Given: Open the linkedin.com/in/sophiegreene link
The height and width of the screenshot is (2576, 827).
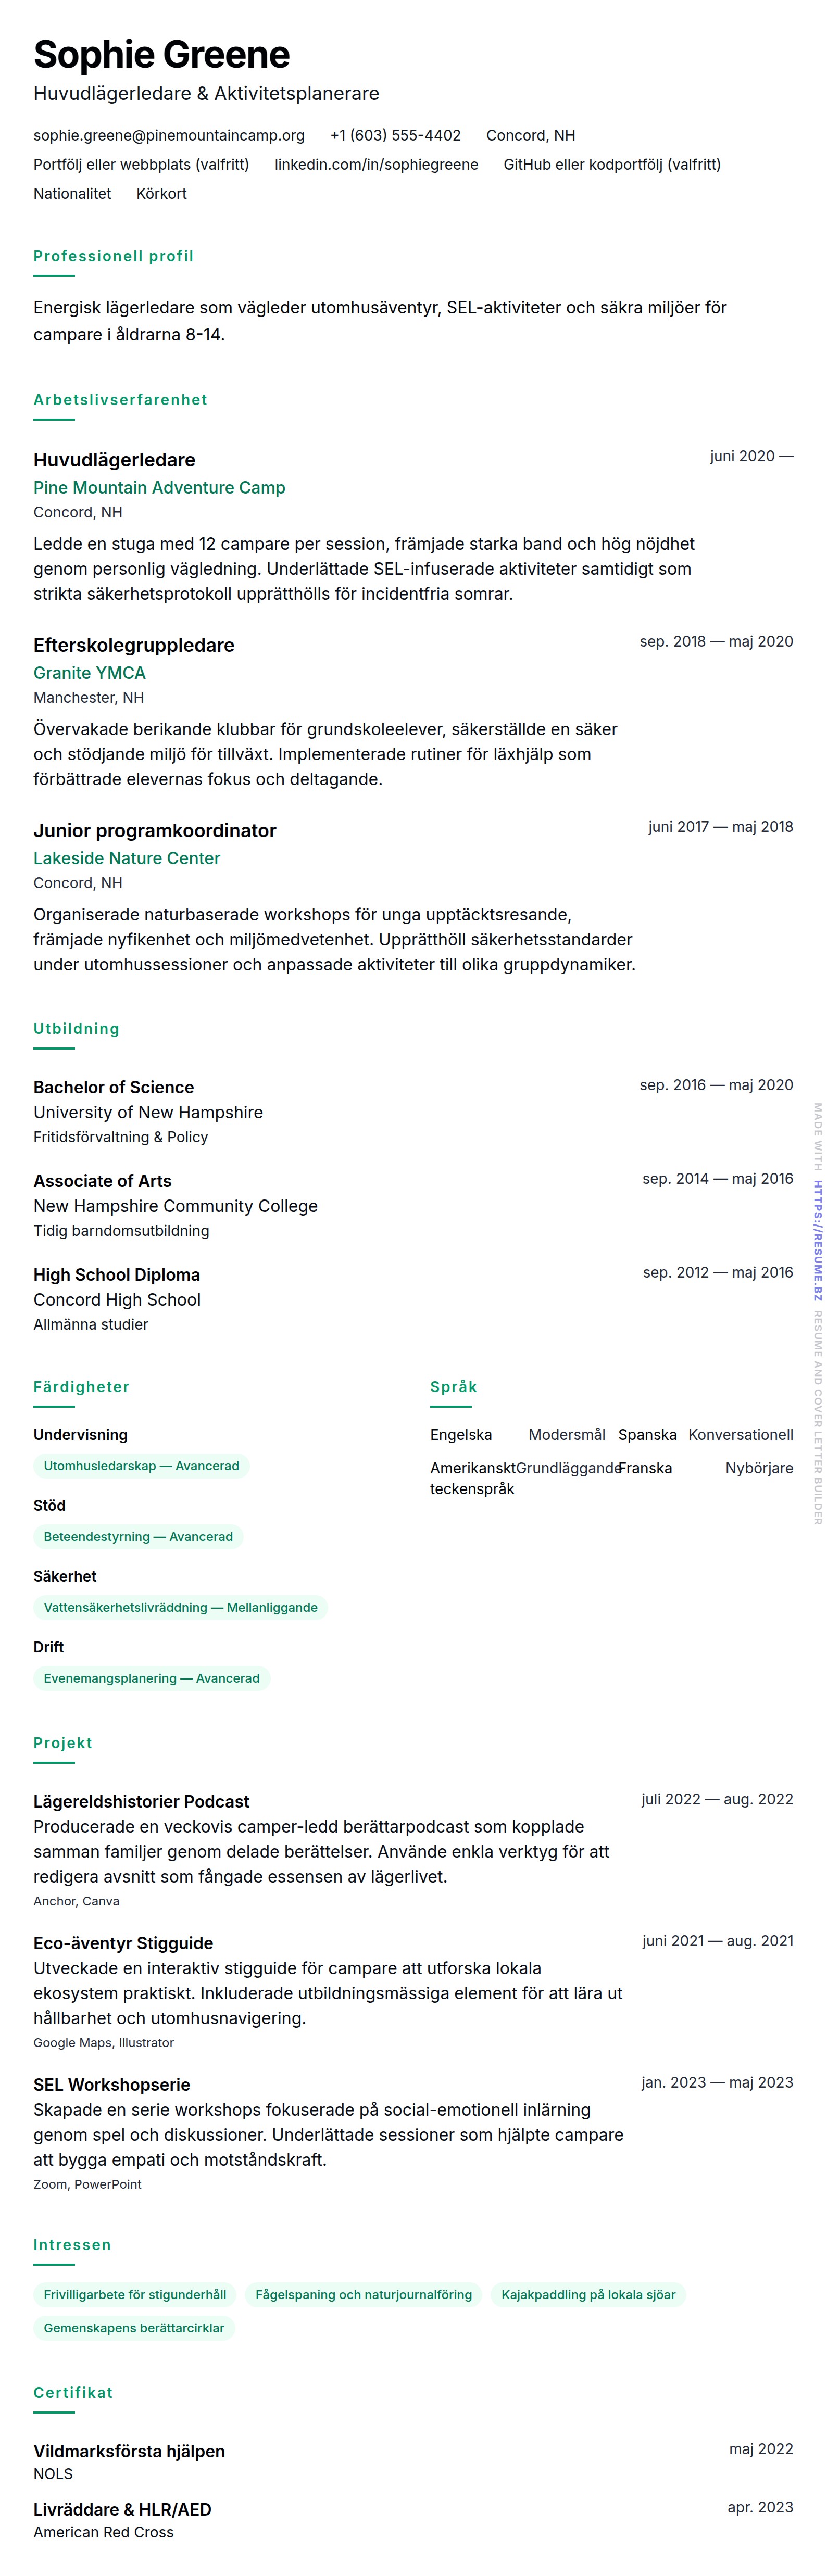Looking at the screenshot, I should coord(376,164).
